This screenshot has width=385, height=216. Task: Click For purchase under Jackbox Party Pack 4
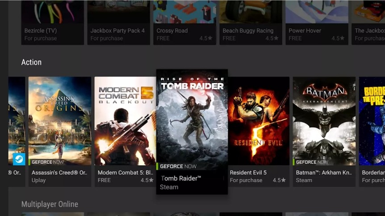pos(107,38)
